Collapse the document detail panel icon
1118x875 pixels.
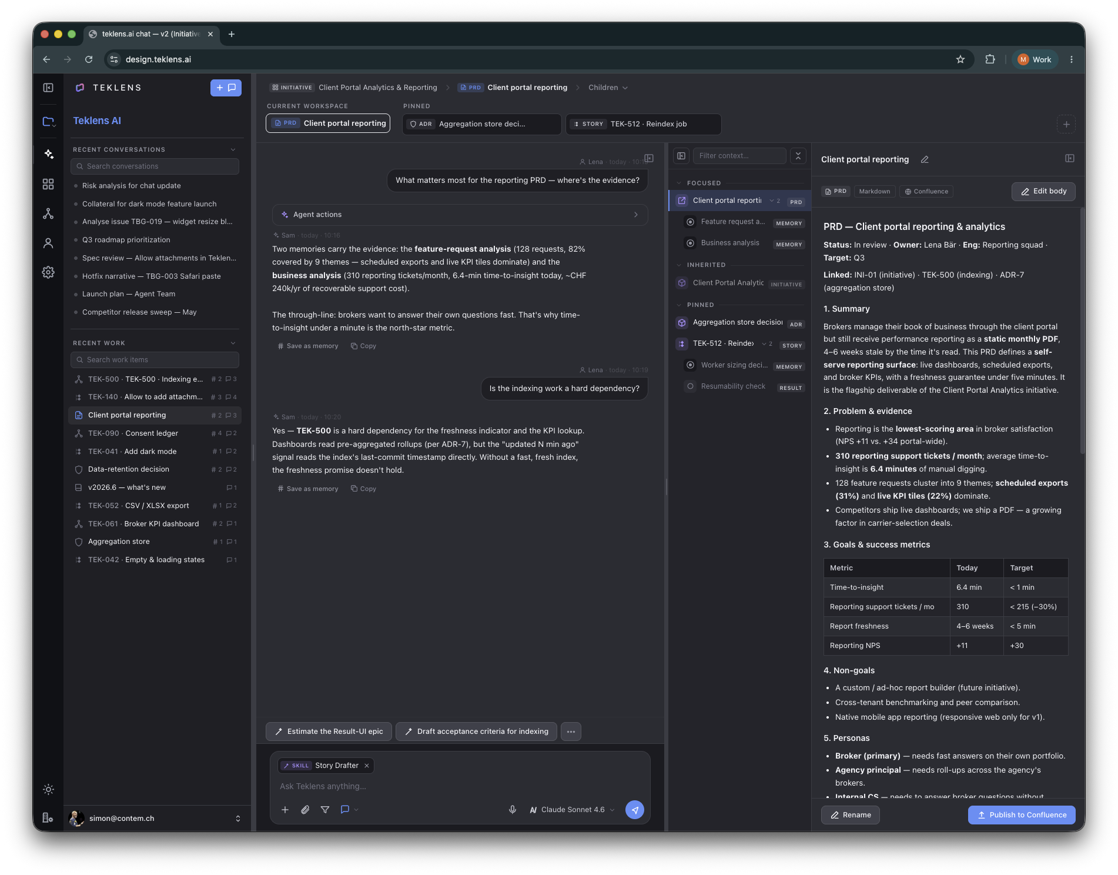click(x=1070, y=159)
